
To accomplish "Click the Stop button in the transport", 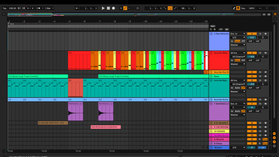I will point(108,8).
